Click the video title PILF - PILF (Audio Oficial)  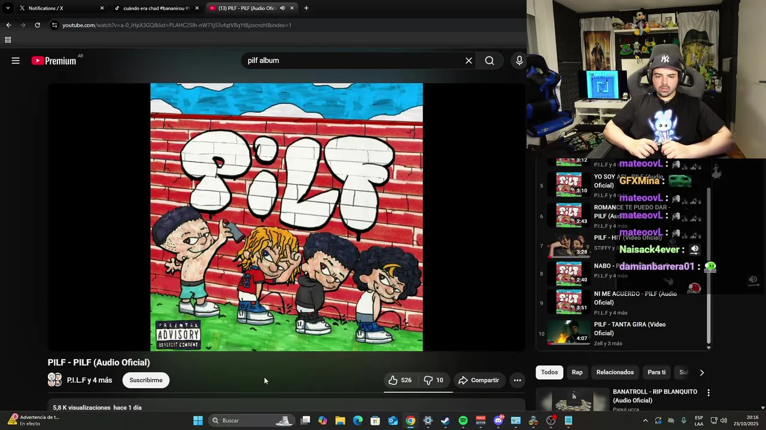99,363
